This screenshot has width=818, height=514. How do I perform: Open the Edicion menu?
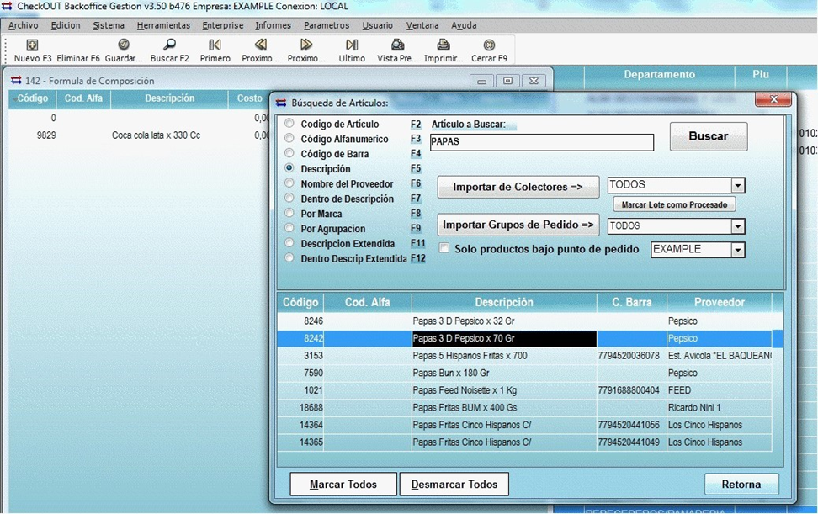(x=65, y=25)
